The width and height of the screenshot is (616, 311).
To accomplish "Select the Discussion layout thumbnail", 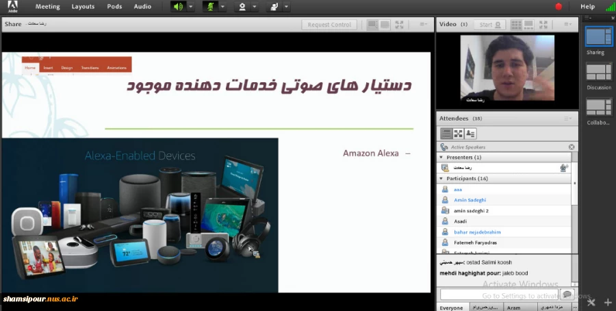I will [x=598, y=73].
